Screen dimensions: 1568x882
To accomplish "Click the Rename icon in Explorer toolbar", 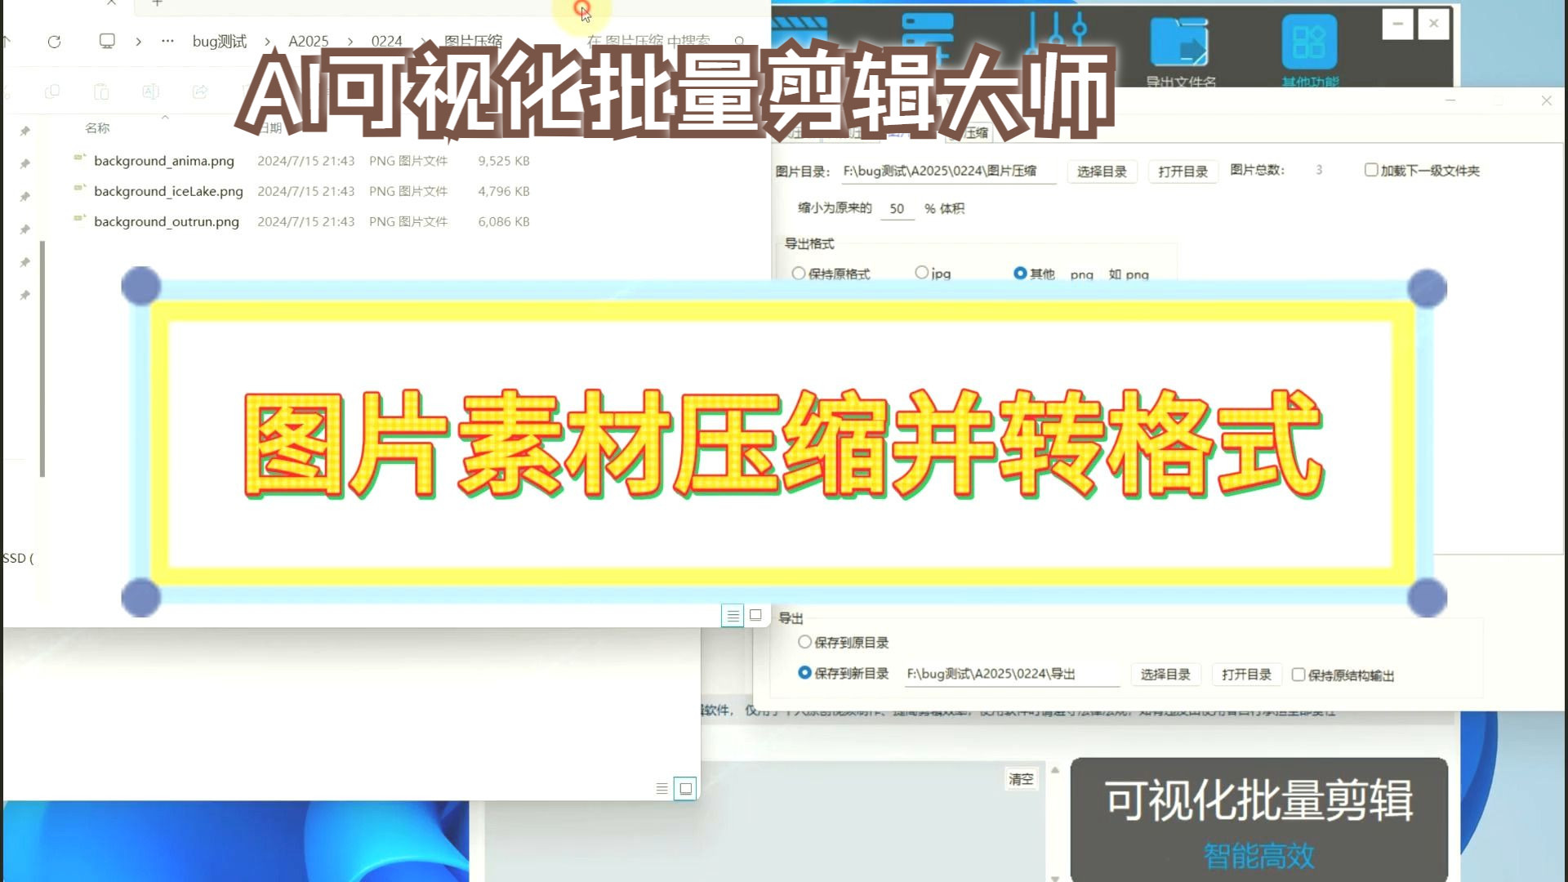I will (150, 91).
